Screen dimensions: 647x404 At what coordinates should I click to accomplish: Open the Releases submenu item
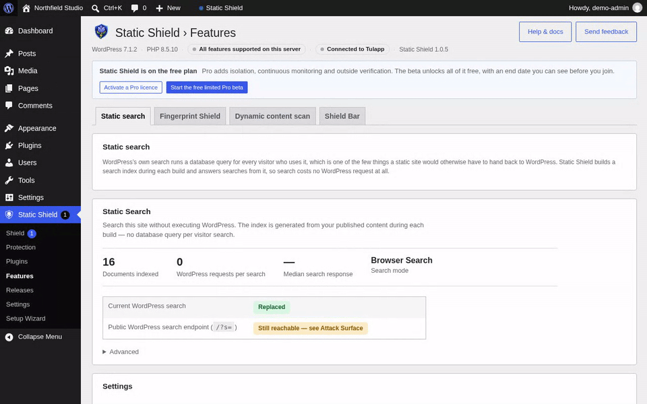(20, 290)
